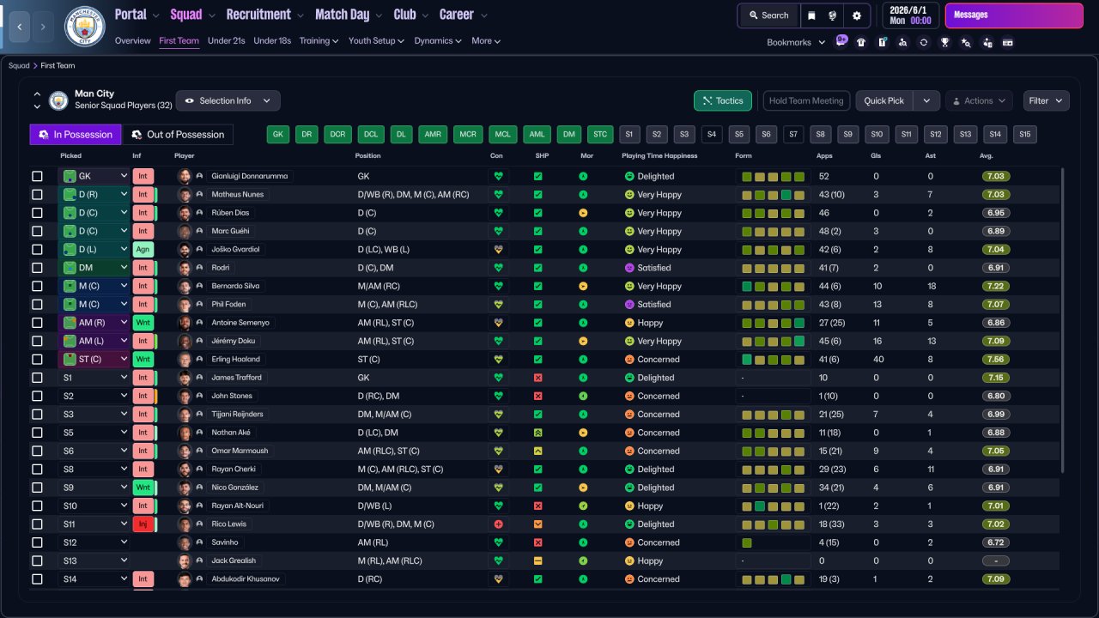Click the refresh arrows bookmark icon
Screen dimensions: 1099x618
pyautogui.click(x=924, y=42)
